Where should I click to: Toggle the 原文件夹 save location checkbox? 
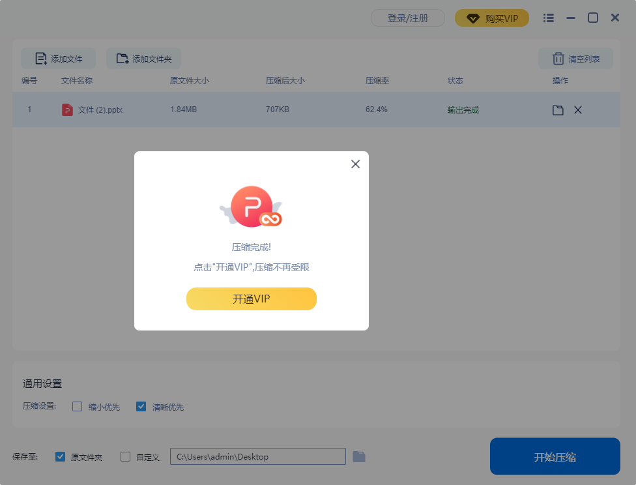tap(60, 456)
